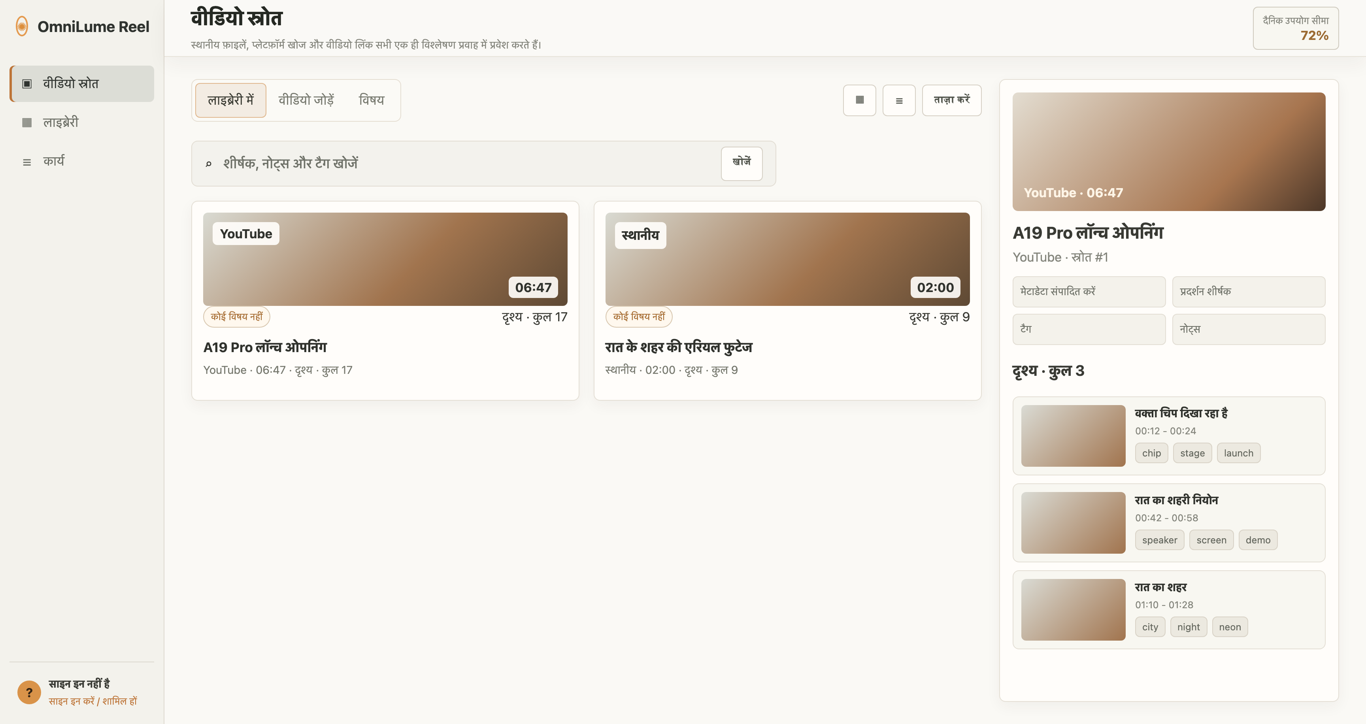
Task: Click the YouTube badge on first video card
Action: [x=246, y=234]
